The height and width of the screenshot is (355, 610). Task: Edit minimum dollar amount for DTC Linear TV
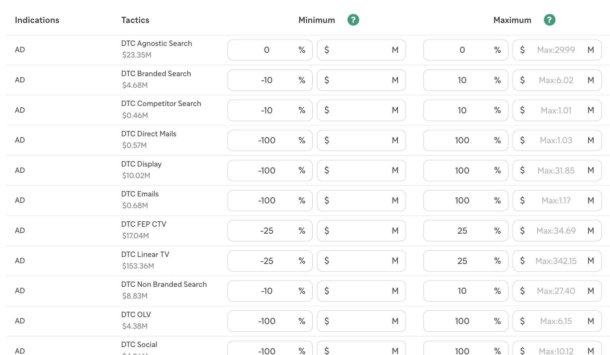[x=361, y=261]
